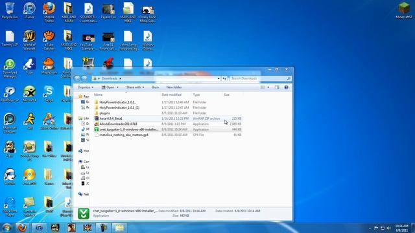Switch to the Explorer folder taskbar button

coord(119,228)
